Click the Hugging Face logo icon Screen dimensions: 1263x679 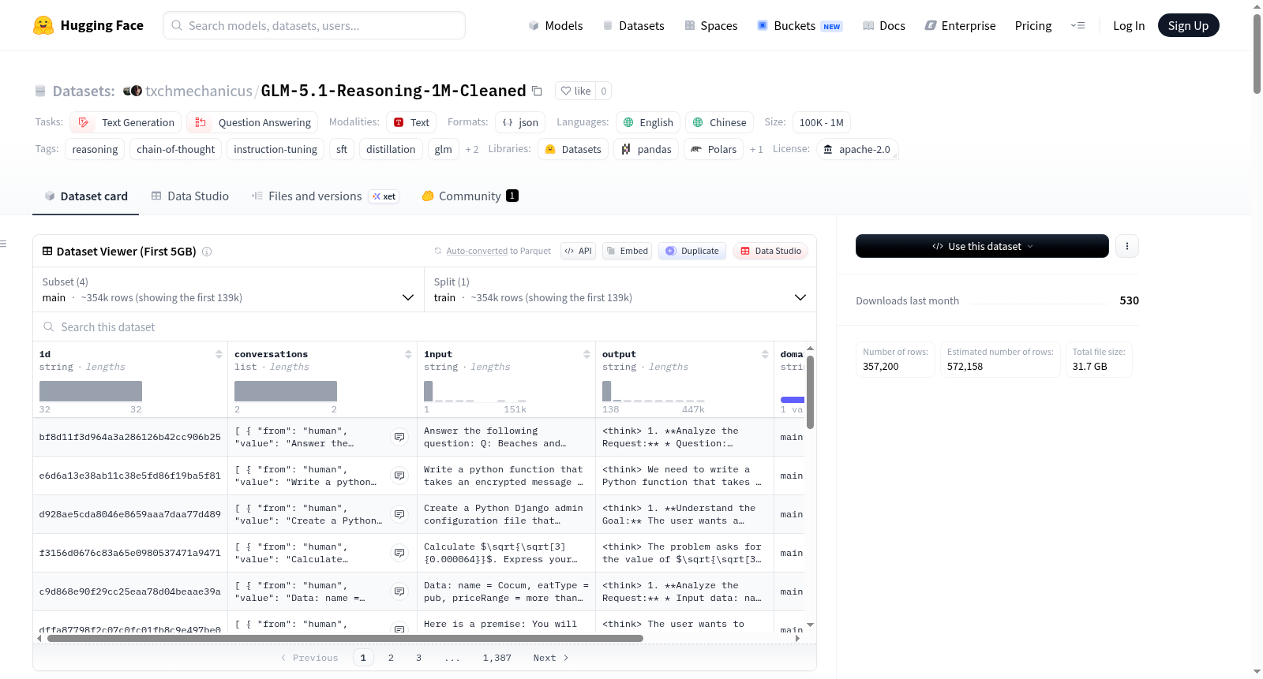pos(43,25)
